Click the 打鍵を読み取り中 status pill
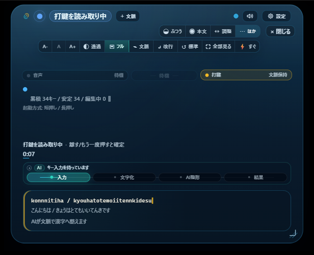314x255 pixels. (x=80, y=16)
